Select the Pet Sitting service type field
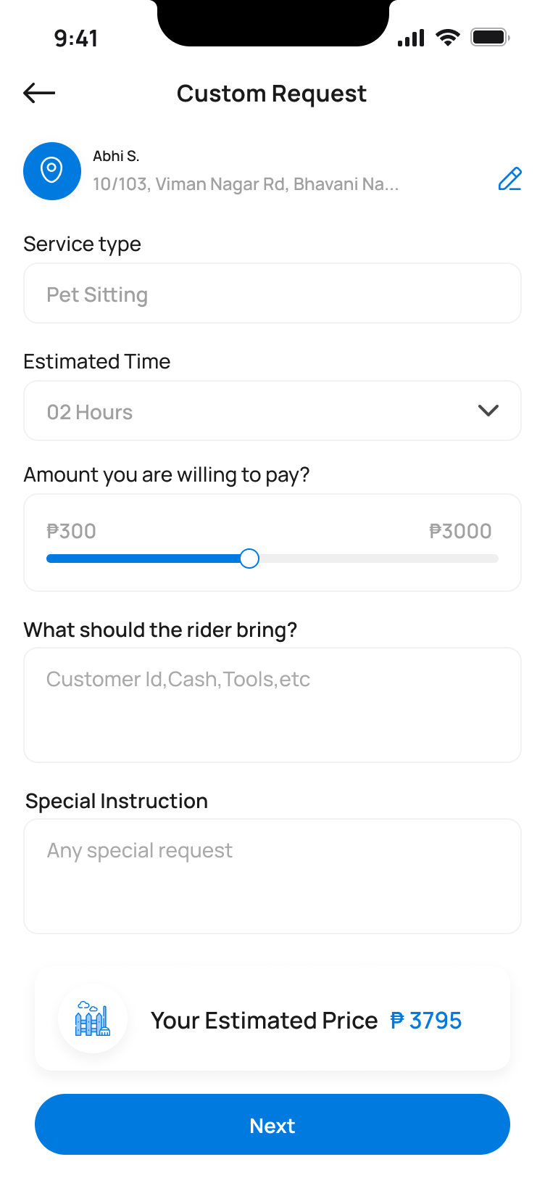The width and height of the screenshot is (545, 1178). tap(272, 293)
